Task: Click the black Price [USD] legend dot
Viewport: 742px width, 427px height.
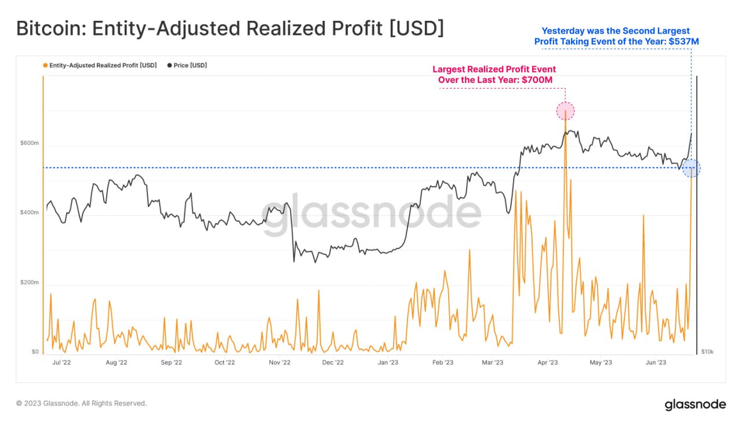Action: click(169, 65)
